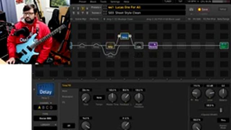Select the yellow Amp block on main row
This screenshot has width=231, height=130.
(110, 45)
